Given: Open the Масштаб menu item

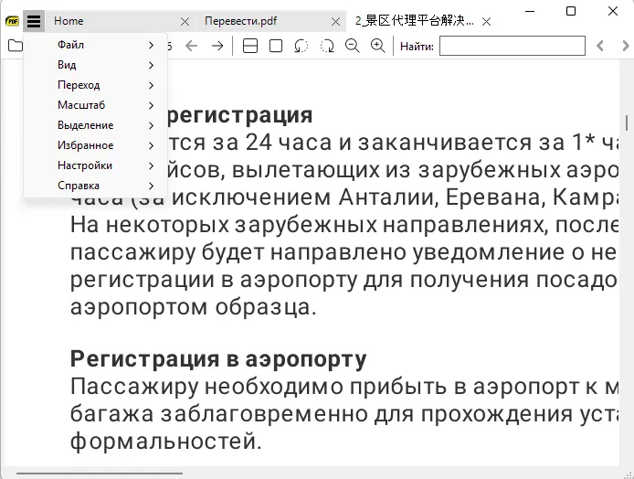Looking at the screenshot, I should tap(95, 105).
